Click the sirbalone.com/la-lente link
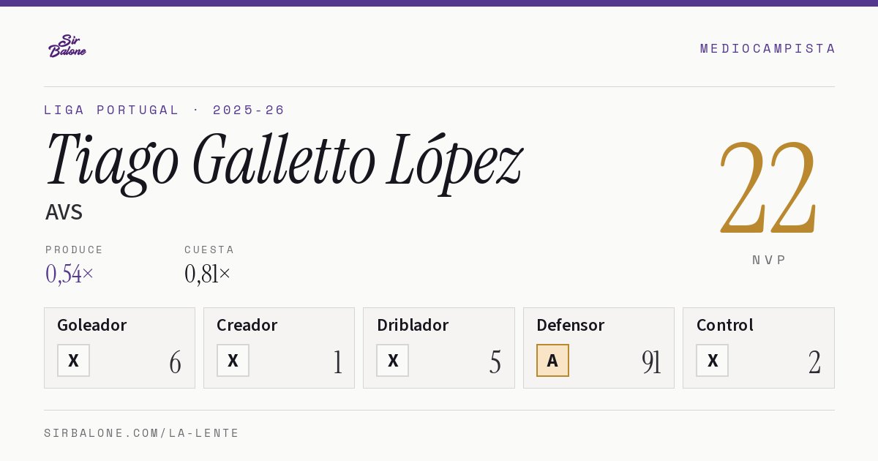This screenshot has height=461, width=878. [142, 433]
